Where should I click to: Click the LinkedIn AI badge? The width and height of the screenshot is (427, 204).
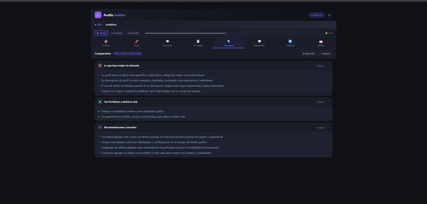pyautogui.click(x=317, y=15)
